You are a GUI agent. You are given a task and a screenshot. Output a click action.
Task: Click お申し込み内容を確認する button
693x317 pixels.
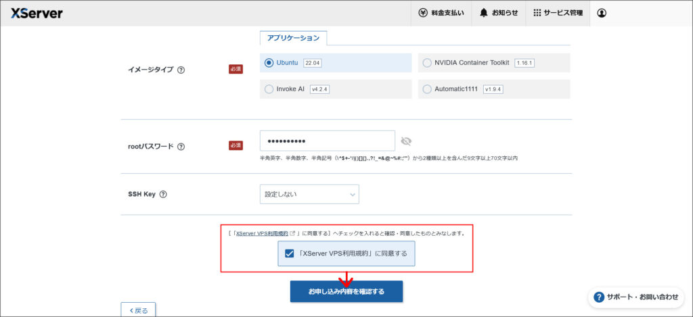(x=346, y=291)
